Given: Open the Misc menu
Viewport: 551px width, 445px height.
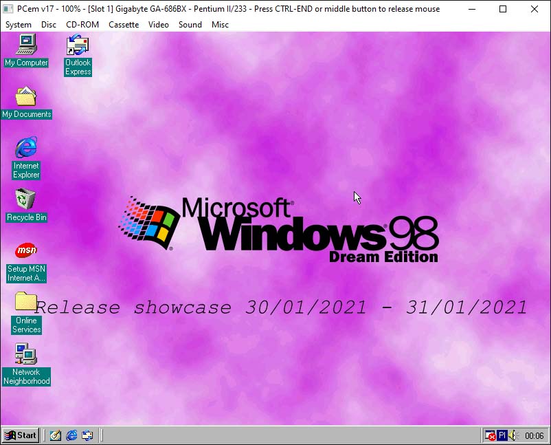Looking at the screenshot, I should pyautogui.click(x=220, y=25).
